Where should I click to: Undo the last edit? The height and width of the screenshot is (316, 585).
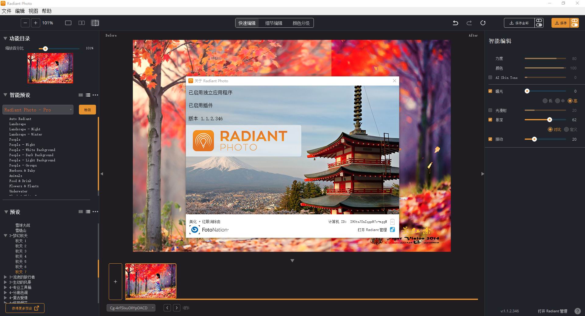(456, 23)
